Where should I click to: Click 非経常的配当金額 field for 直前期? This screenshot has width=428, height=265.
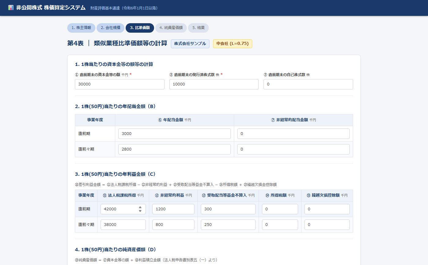(293, 134)
